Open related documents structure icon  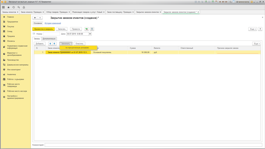[x=92, y=29]
